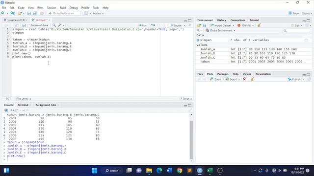Image resolution: width=314 pixels, height=176 pixels.
Task: Click the Refresh Environment icon
Action: pos(308,25)
